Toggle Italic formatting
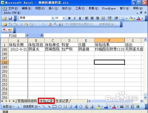The width and height of the screenshot is (148, 113). click(75, 18)
